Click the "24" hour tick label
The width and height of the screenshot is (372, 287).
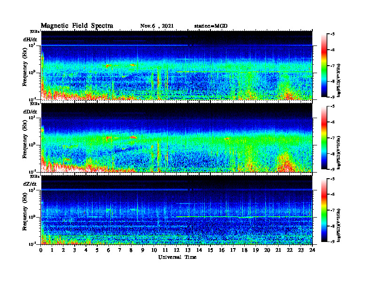(312, 250)
